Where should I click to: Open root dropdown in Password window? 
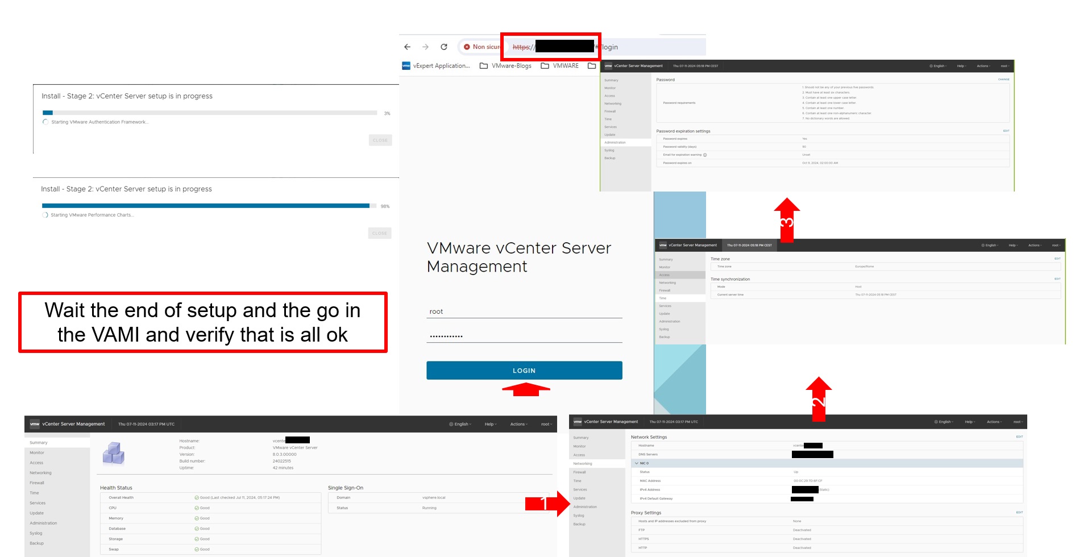point(1005,66)
